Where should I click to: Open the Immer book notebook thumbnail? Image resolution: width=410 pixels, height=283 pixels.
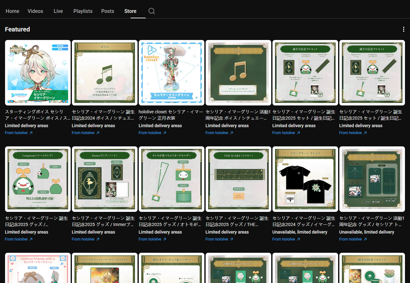tap(105, 179)
